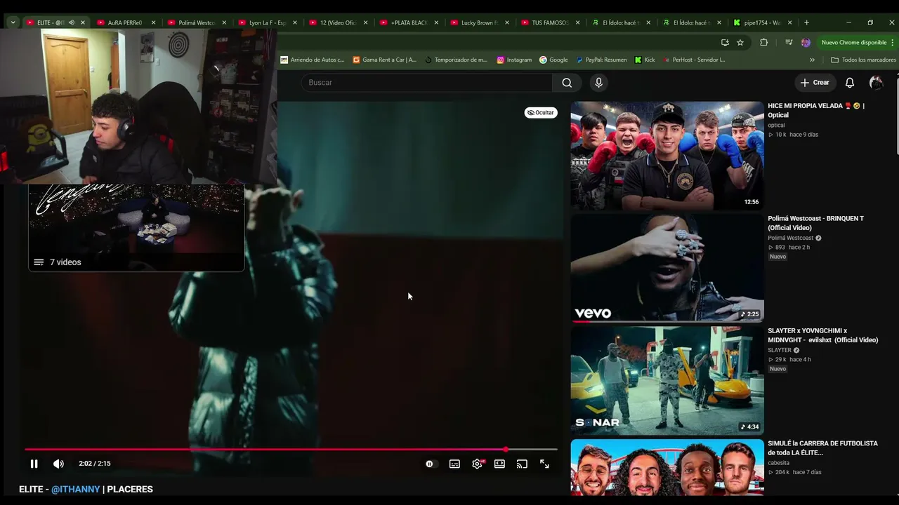899x505 pixels.
Task: Switch to theater mode icon
Action: click(x=499, y=464)
